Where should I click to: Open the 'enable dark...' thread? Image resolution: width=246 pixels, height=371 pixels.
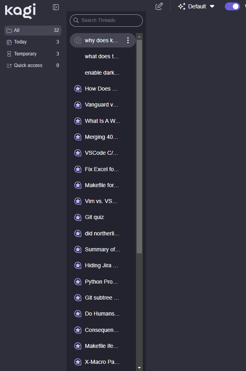point(102,73)
